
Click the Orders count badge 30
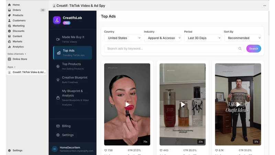pyautogui.click(x=43, y=10)
